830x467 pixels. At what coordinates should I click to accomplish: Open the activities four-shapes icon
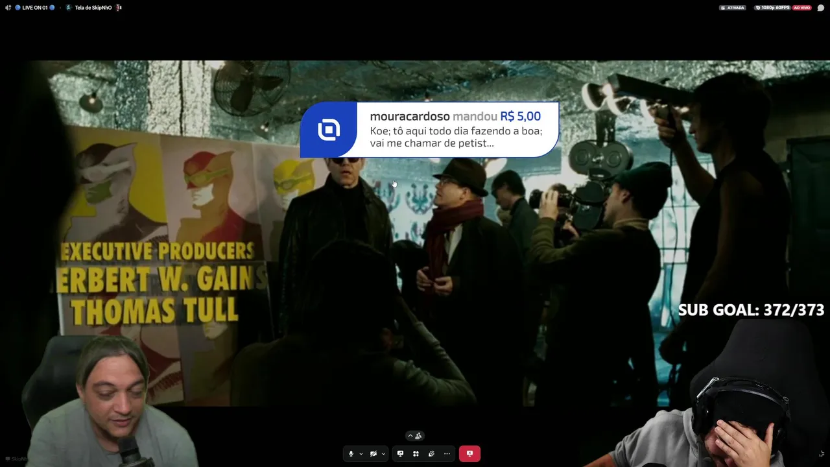(416, 454)
